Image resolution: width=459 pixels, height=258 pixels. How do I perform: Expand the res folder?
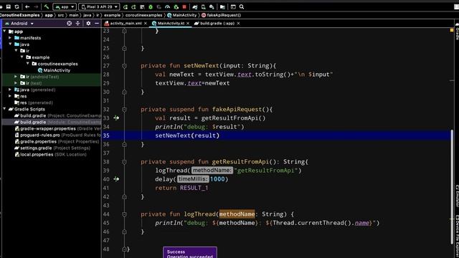point(10,96)
